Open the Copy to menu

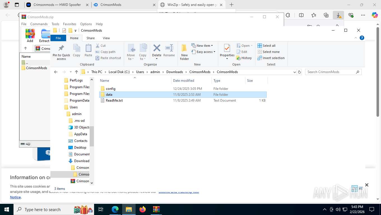coord(143,52)
